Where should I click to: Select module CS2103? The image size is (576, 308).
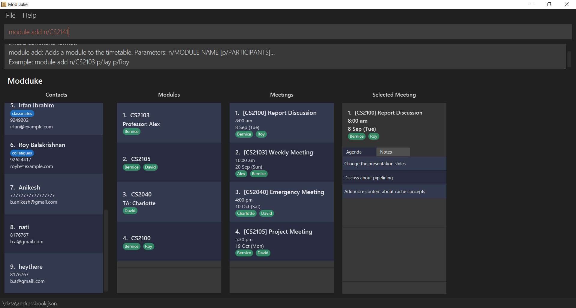[169, 123]
